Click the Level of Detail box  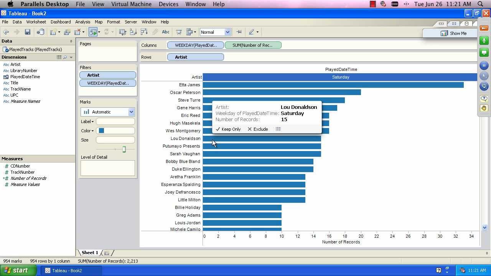click(108, 168)
